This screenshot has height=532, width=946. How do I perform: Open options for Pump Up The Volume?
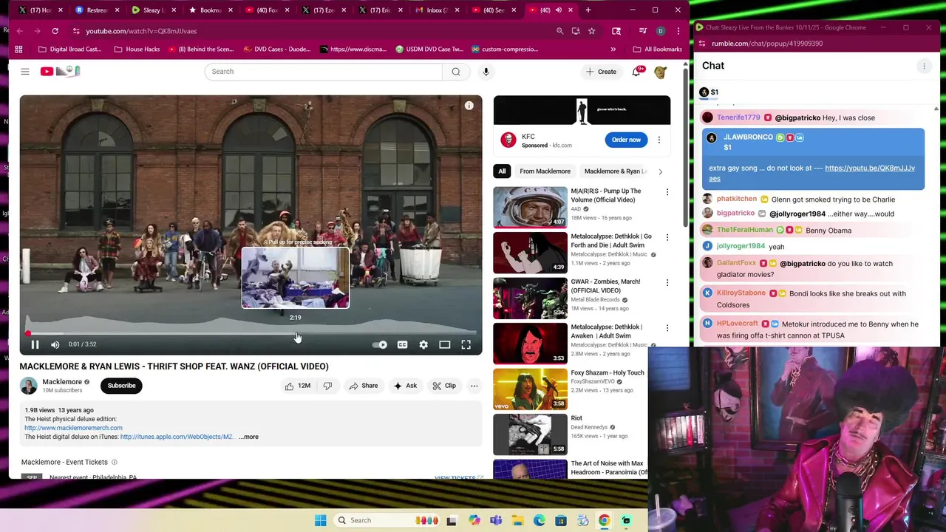pos(667,192)
